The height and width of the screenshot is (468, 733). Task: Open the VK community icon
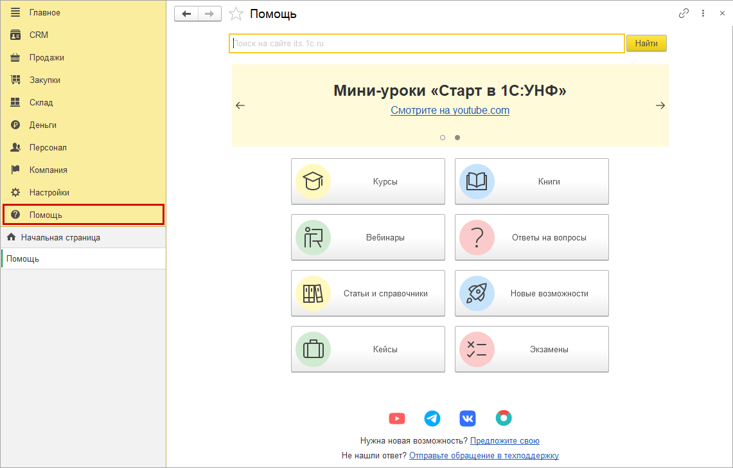point(468,418)
